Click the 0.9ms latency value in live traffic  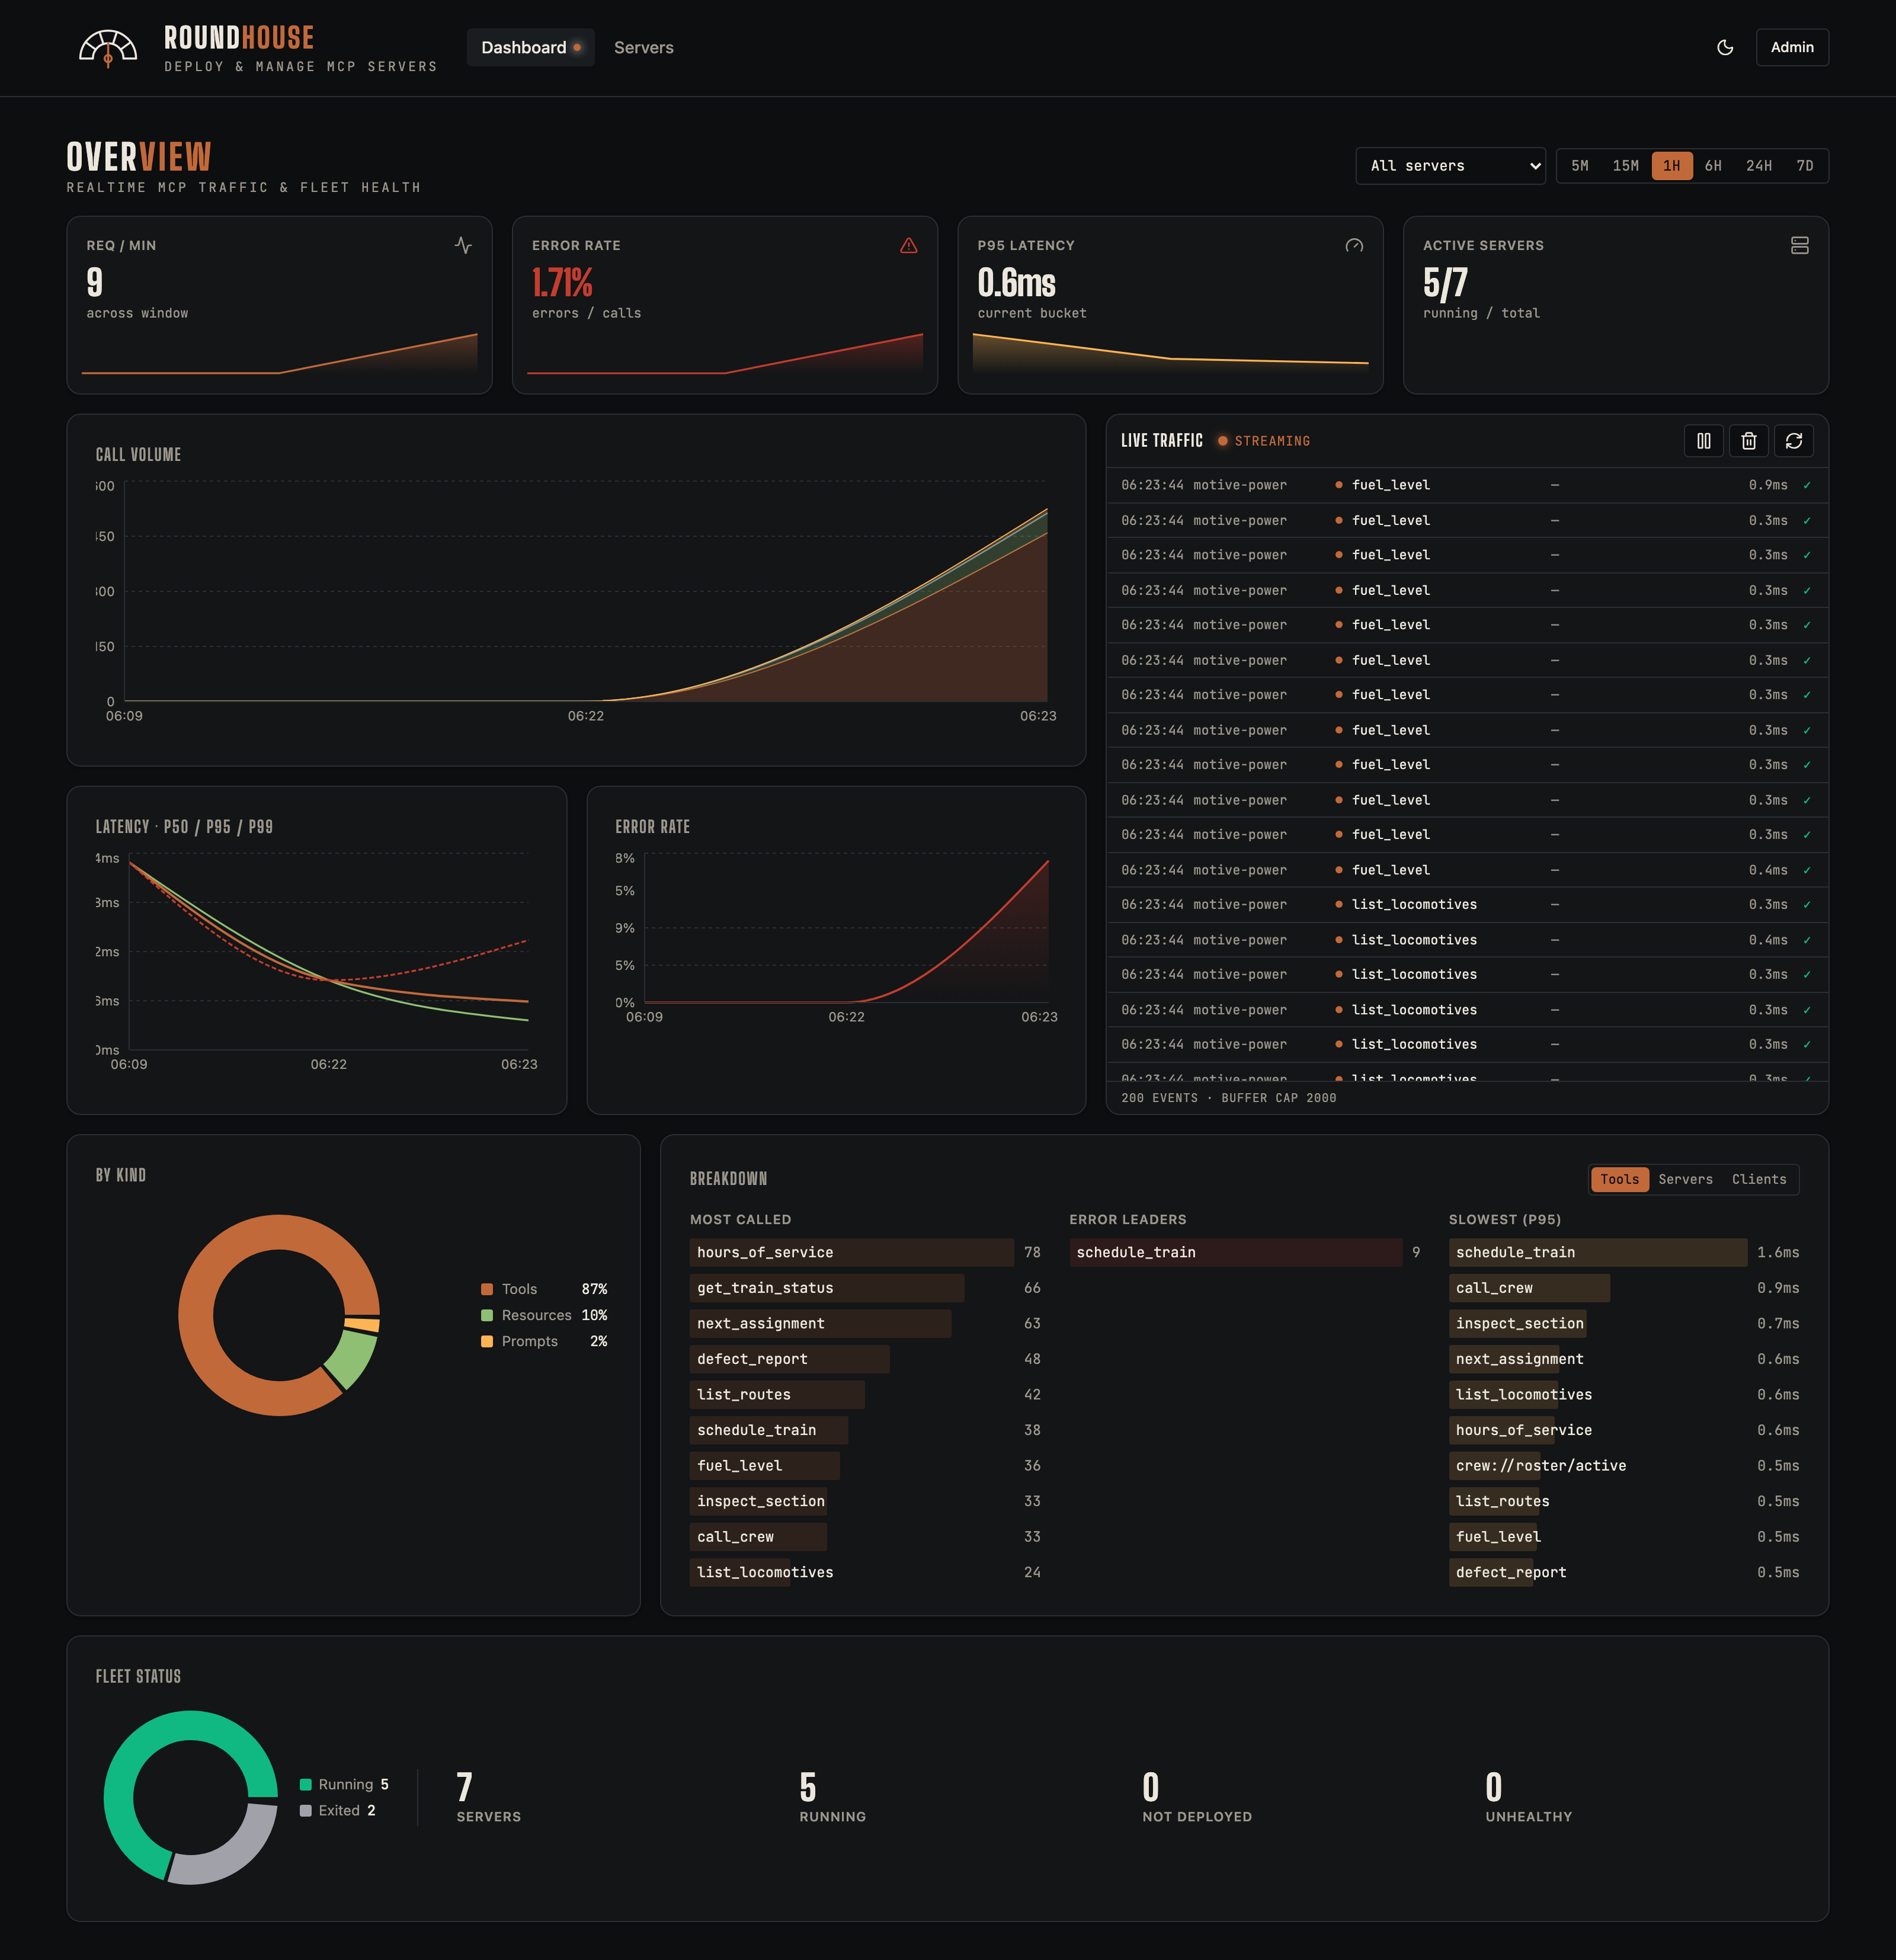point(1767,485)
